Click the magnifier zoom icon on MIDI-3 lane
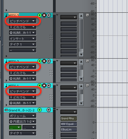The width and height of the screenshot is (128, 139). pyautogui.click(x=87, y=15)
